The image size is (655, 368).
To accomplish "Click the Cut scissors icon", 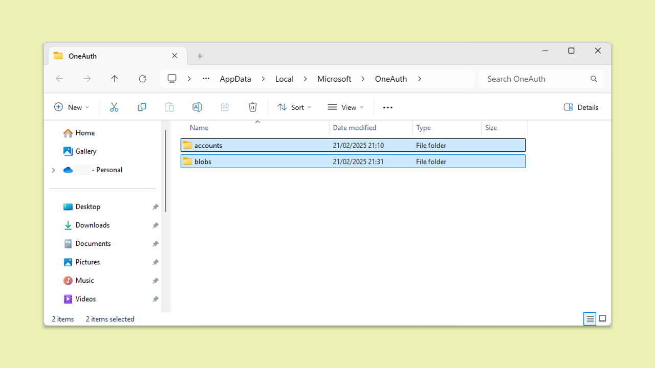I will (114, 107).
